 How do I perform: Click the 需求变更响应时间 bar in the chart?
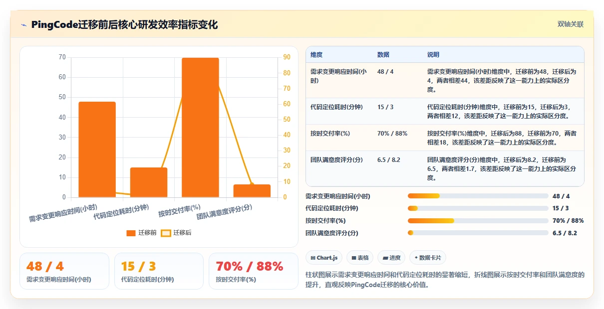point(97,150)
